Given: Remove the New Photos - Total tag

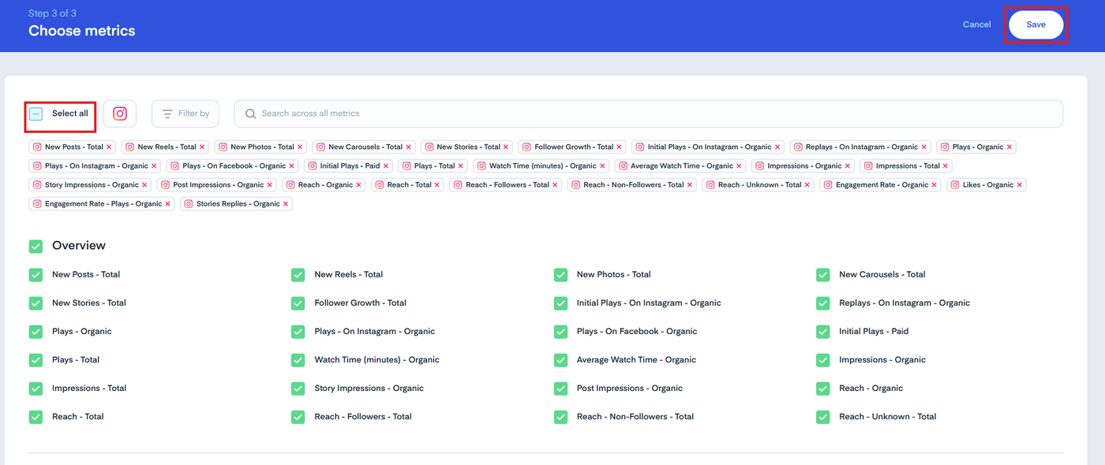Looking at the screenshot, I should coord(300,147).
